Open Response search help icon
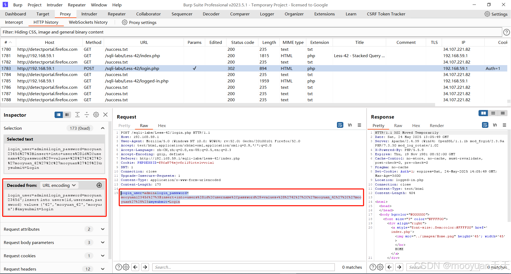 coord(373,267)
